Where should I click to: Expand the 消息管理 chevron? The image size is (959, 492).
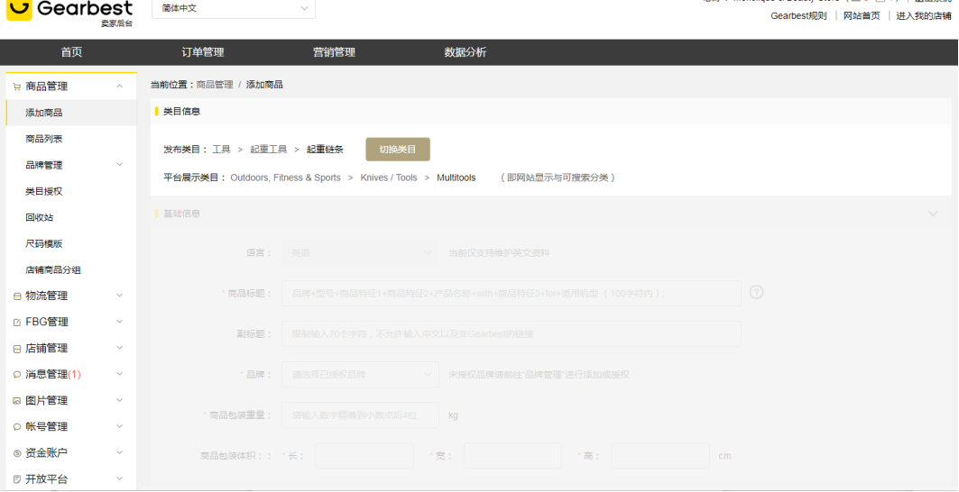(119, 373)
